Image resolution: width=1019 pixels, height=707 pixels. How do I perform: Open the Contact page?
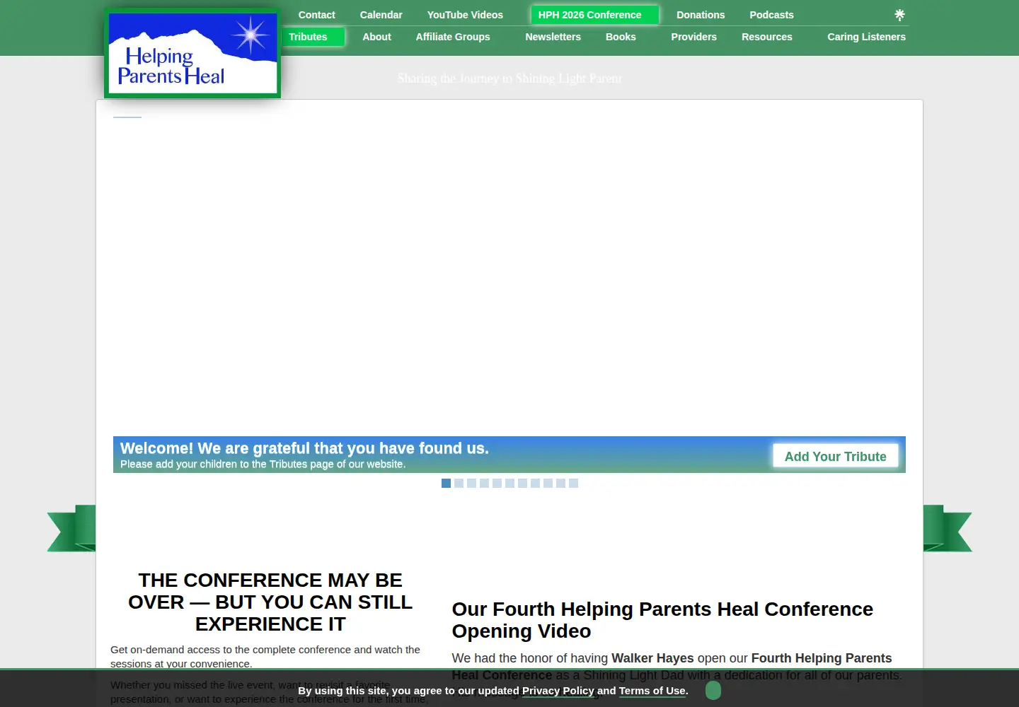(316, 15)
